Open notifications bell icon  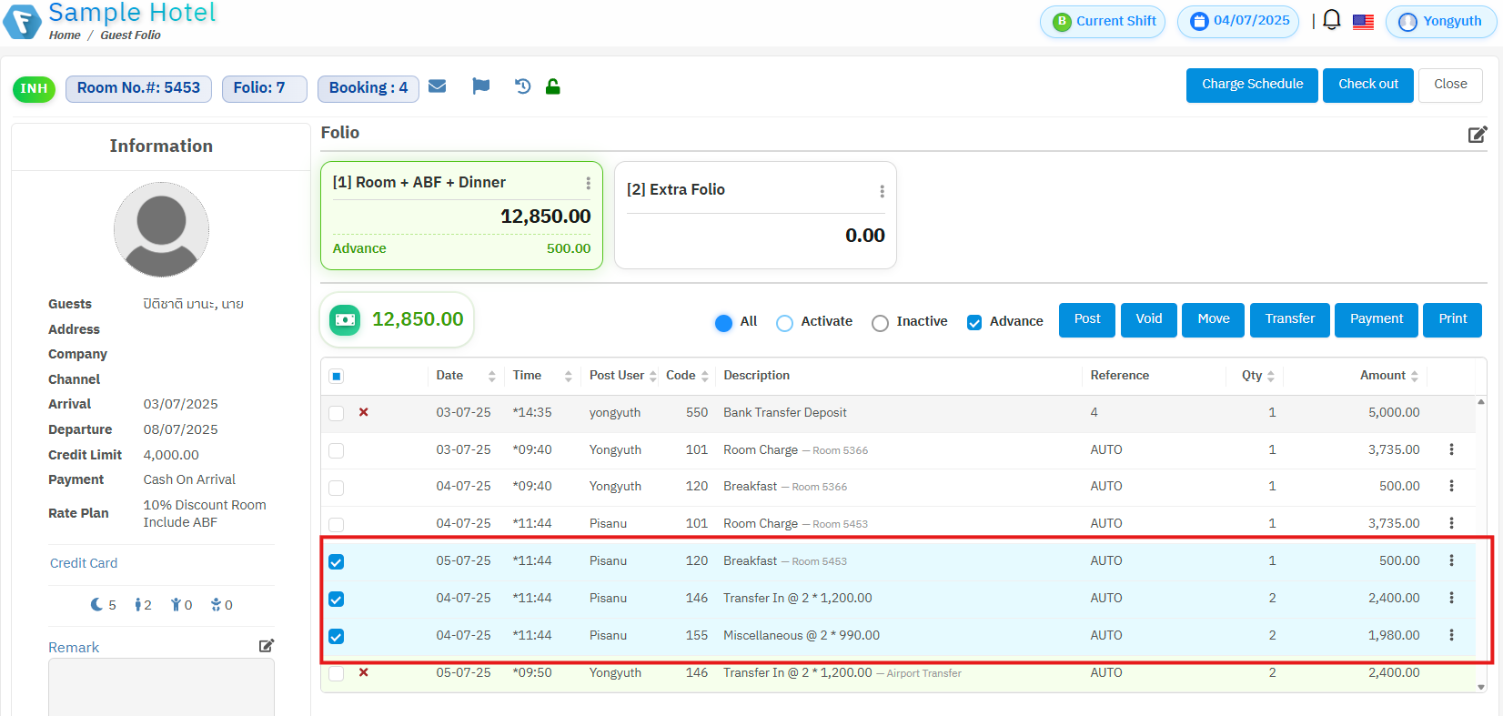pos(1332,20)
